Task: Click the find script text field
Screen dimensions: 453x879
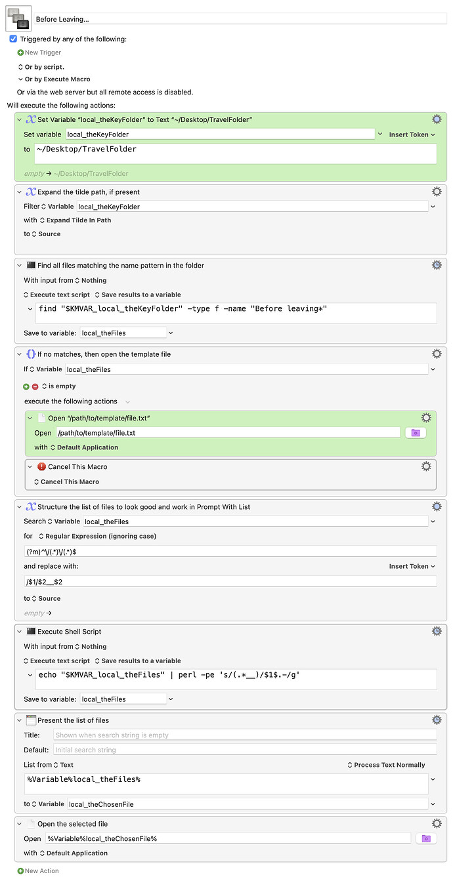Action: click(x=236, y=313)
